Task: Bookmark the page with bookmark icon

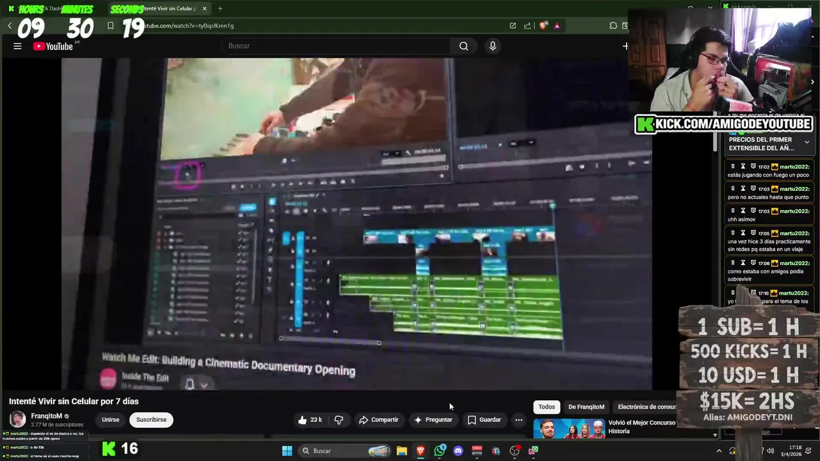Action: [x=110, y=26]
